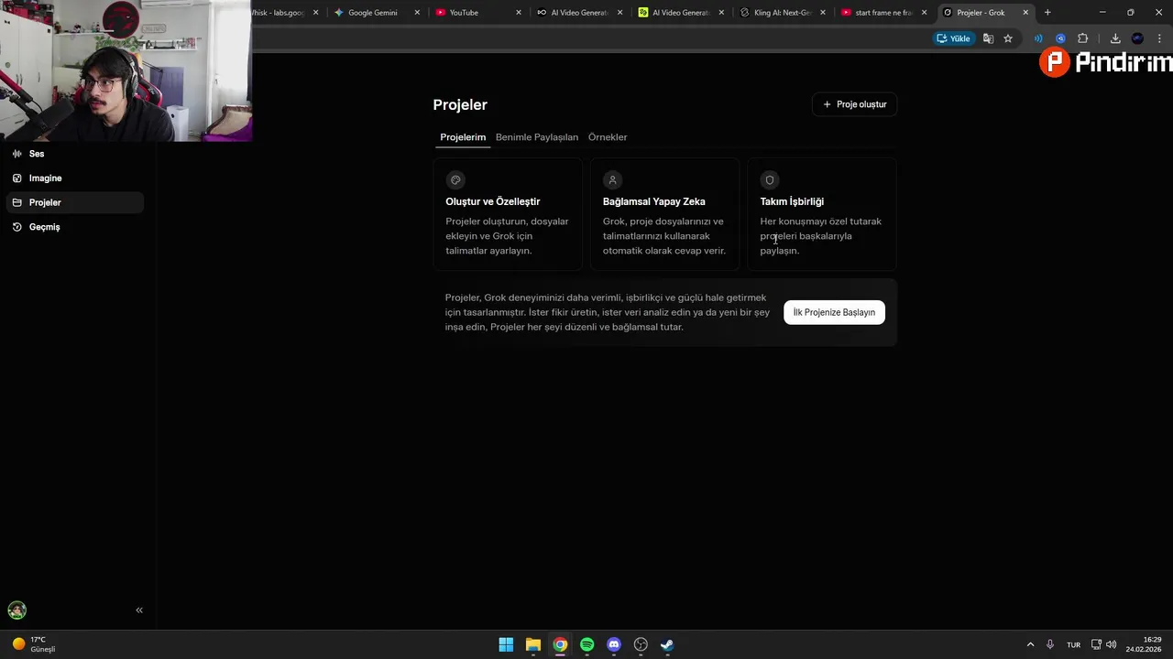Switch to the Örnekler tab

(x=608, y=137)
